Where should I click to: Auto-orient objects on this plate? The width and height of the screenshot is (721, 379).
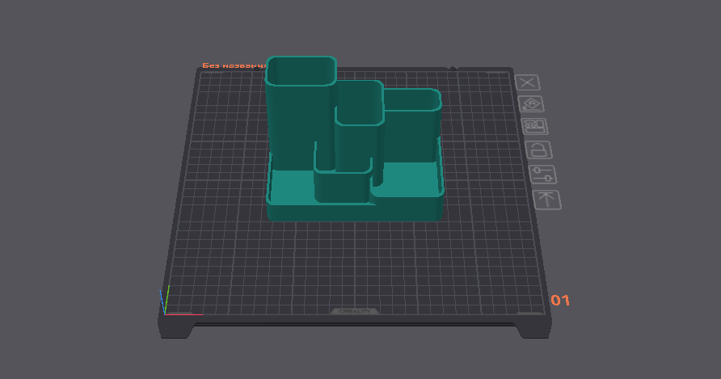point(531,104)
